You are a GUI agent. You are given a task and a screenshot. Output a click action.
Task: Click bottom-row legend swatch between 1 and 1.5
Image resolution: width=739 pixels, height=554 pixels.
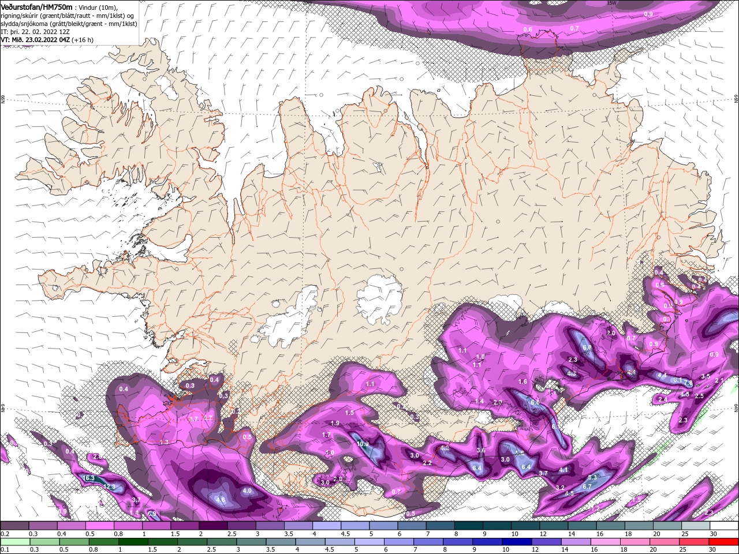pyautogui.click(x=133, y=542)
